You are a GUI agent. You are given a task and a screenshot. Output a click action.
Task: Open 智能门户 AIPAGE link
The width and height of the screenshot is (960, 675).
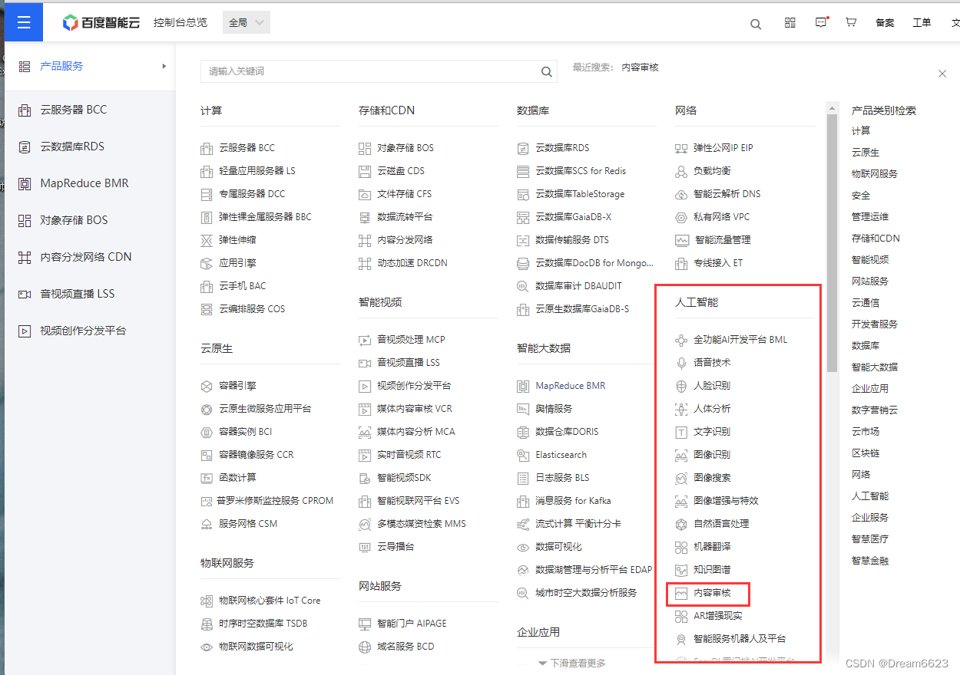pos(412,624)
